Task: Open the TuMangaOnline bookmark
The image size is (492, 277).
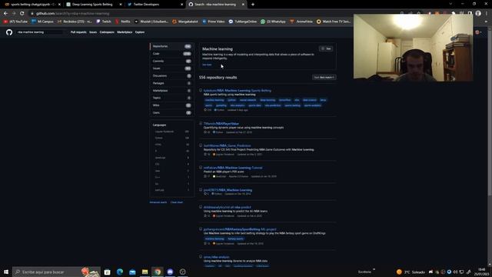Action: click(243, 22)
